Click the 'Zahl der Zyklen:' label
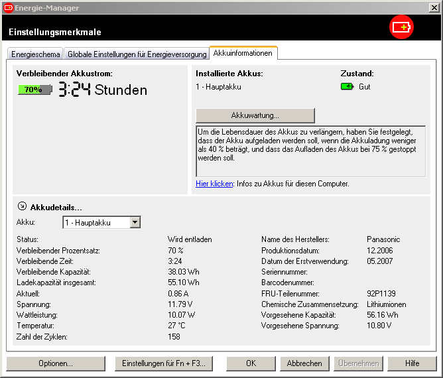This screenshot has width=443, height=378. [42, 337]
